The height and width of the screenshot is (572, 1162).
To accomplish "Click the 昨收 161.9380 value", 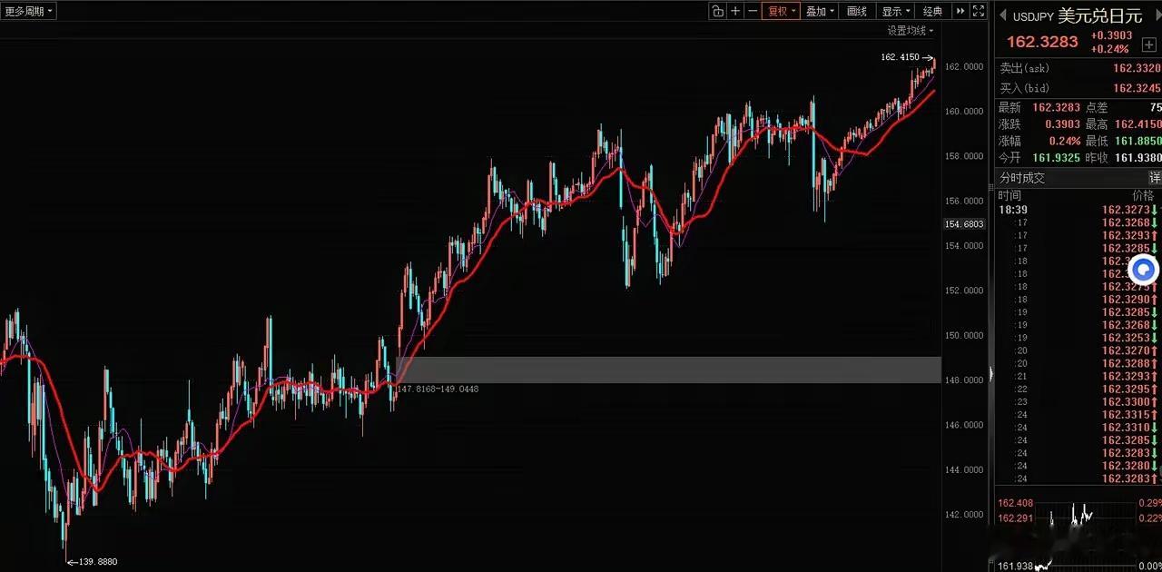I will (1137, 157).
